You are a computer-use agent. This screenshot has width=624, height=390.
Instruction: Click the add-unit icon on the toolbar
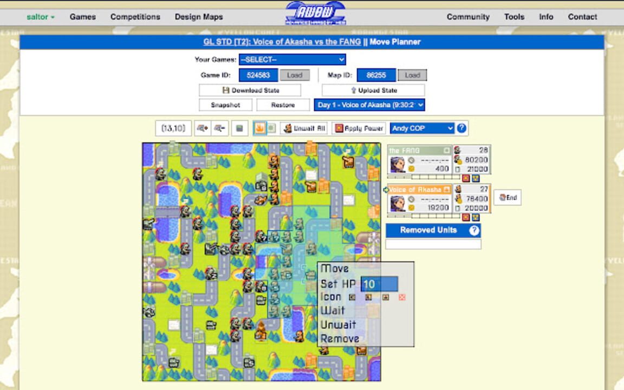coord(204,128)
